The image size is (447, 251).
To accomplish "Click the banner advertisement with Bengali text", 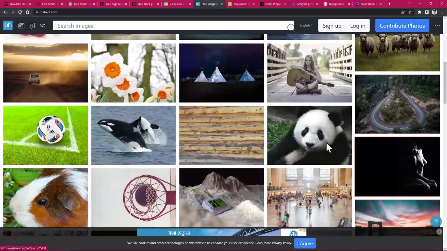I will tap(221, 233).
